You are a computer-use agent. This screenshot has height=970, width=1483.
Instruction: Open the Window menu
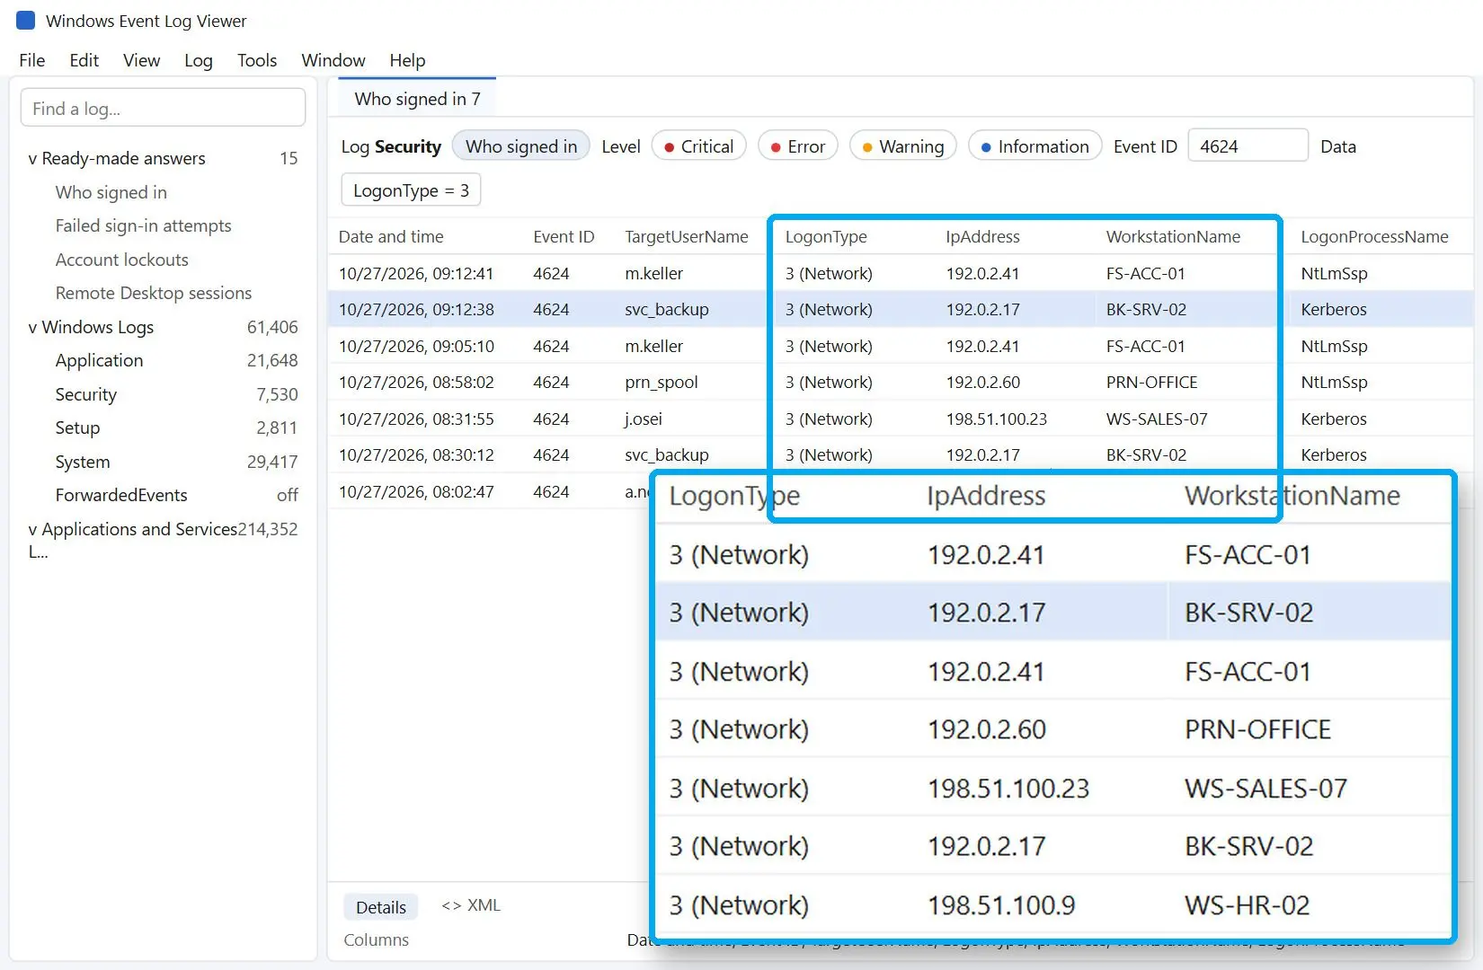tap(333, 60)
